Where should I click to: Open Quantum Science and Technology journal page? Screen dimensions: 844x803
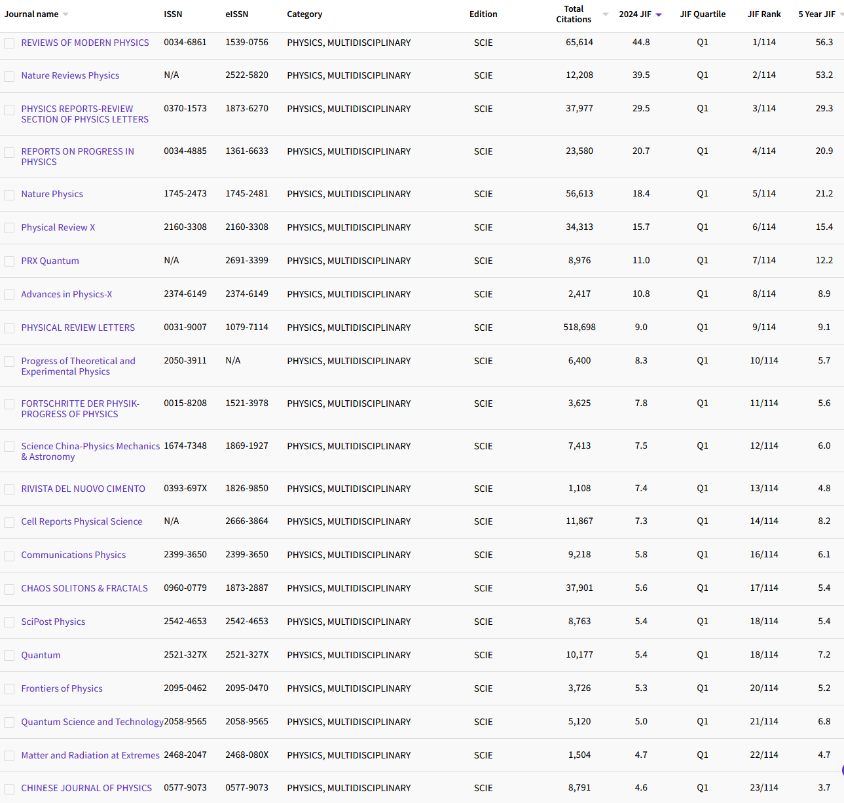[92, 722]
